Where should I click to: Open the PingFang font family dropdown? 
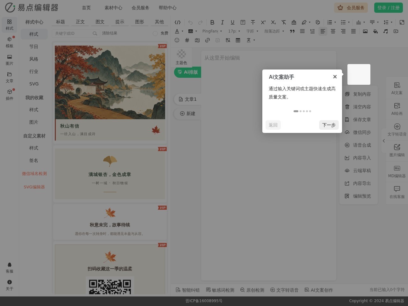tap(212, 31)
